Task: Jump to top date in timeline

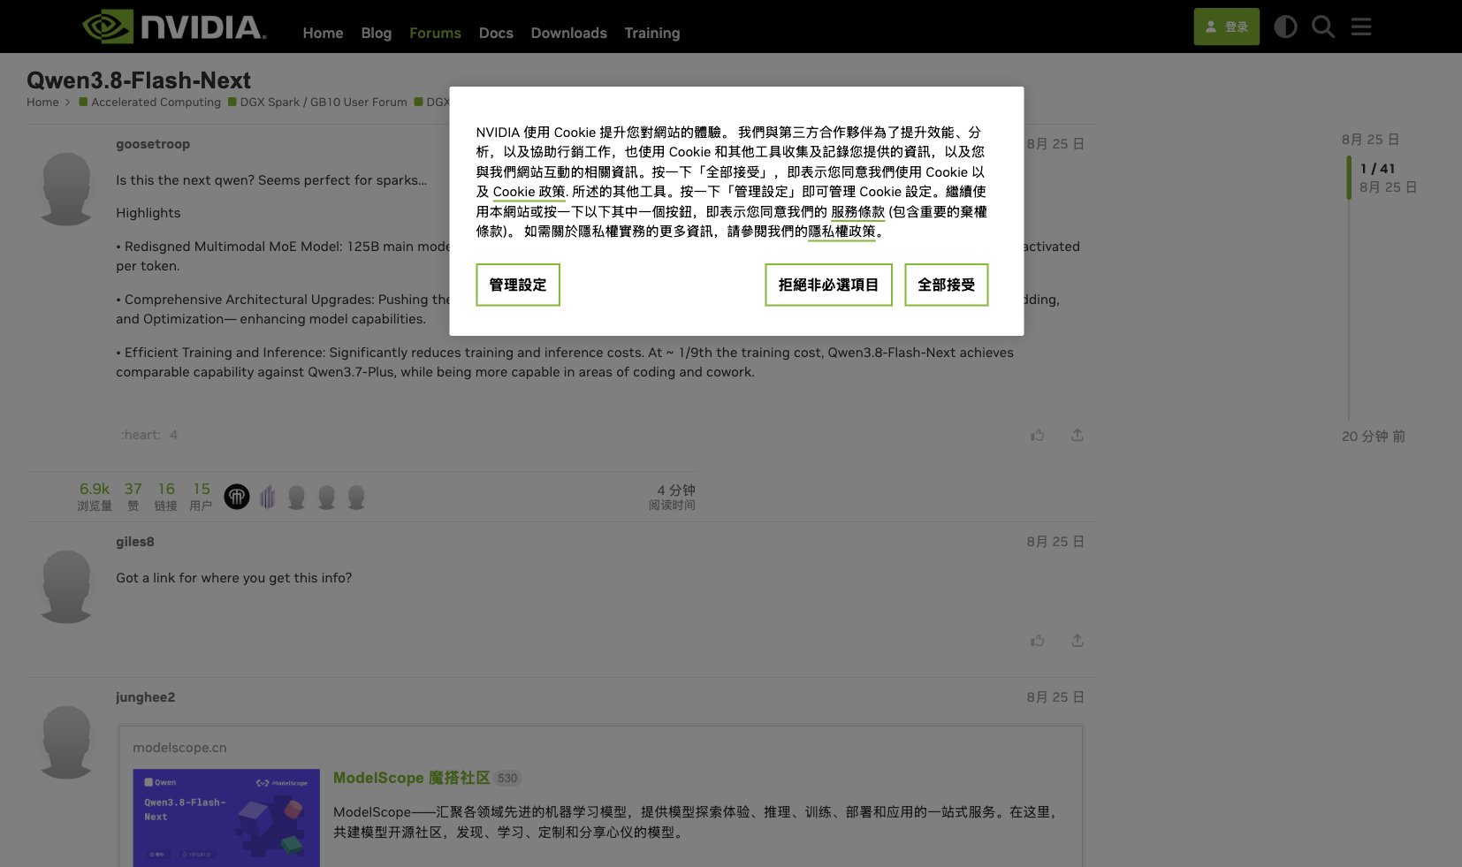Action: (x=1370, y=140)
